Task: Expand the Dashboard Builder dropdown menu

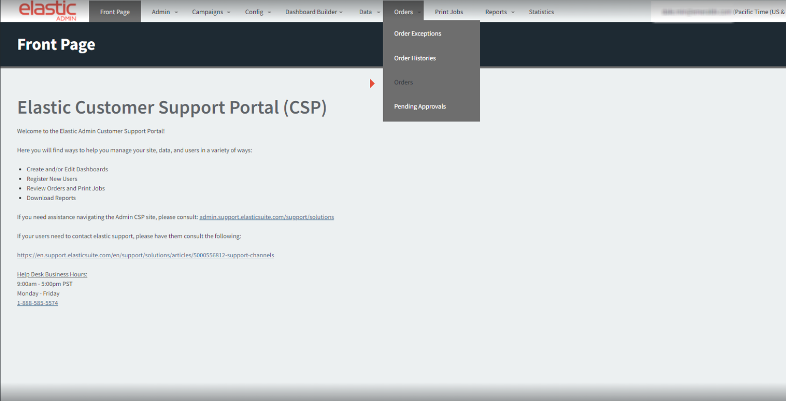Action: [x=314, y=12]
